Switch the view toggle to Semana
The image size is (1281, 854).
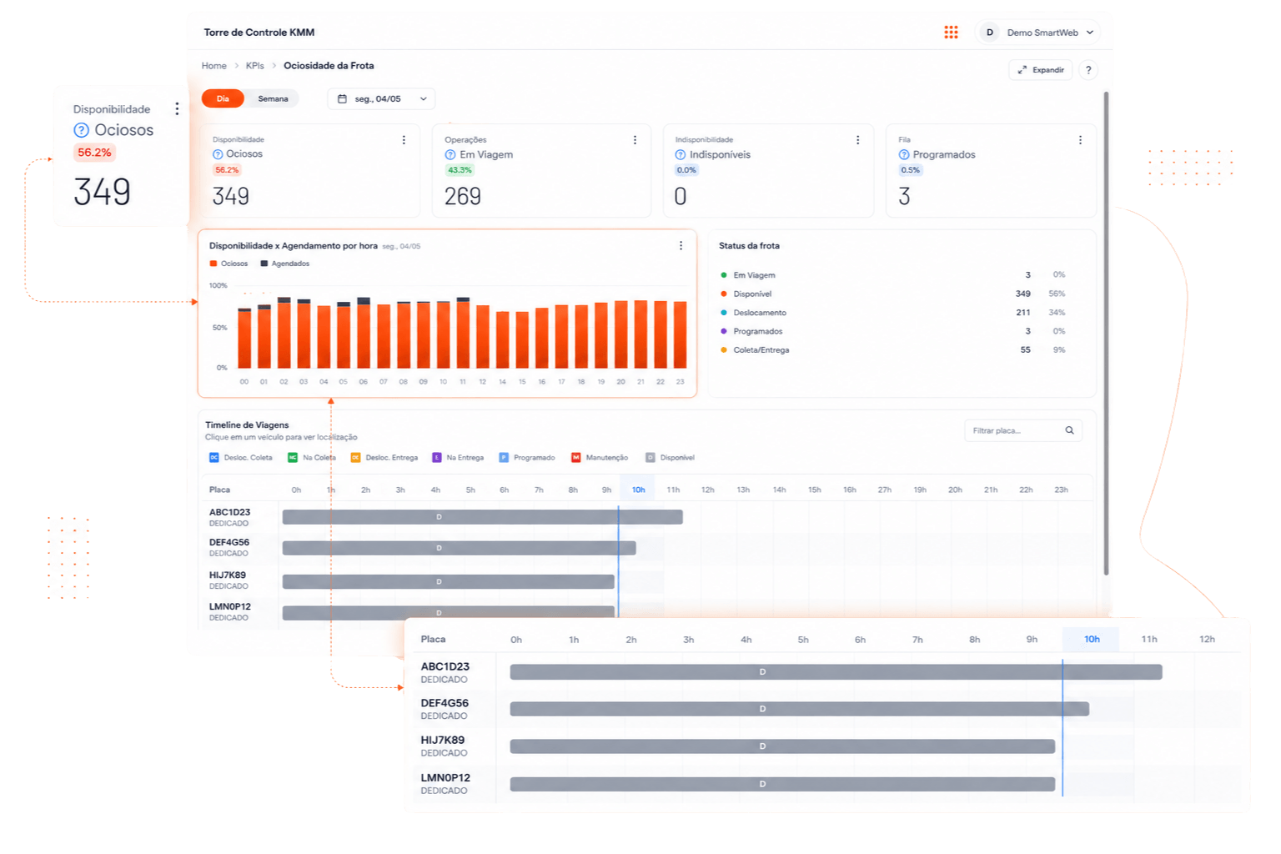(273, 98)
